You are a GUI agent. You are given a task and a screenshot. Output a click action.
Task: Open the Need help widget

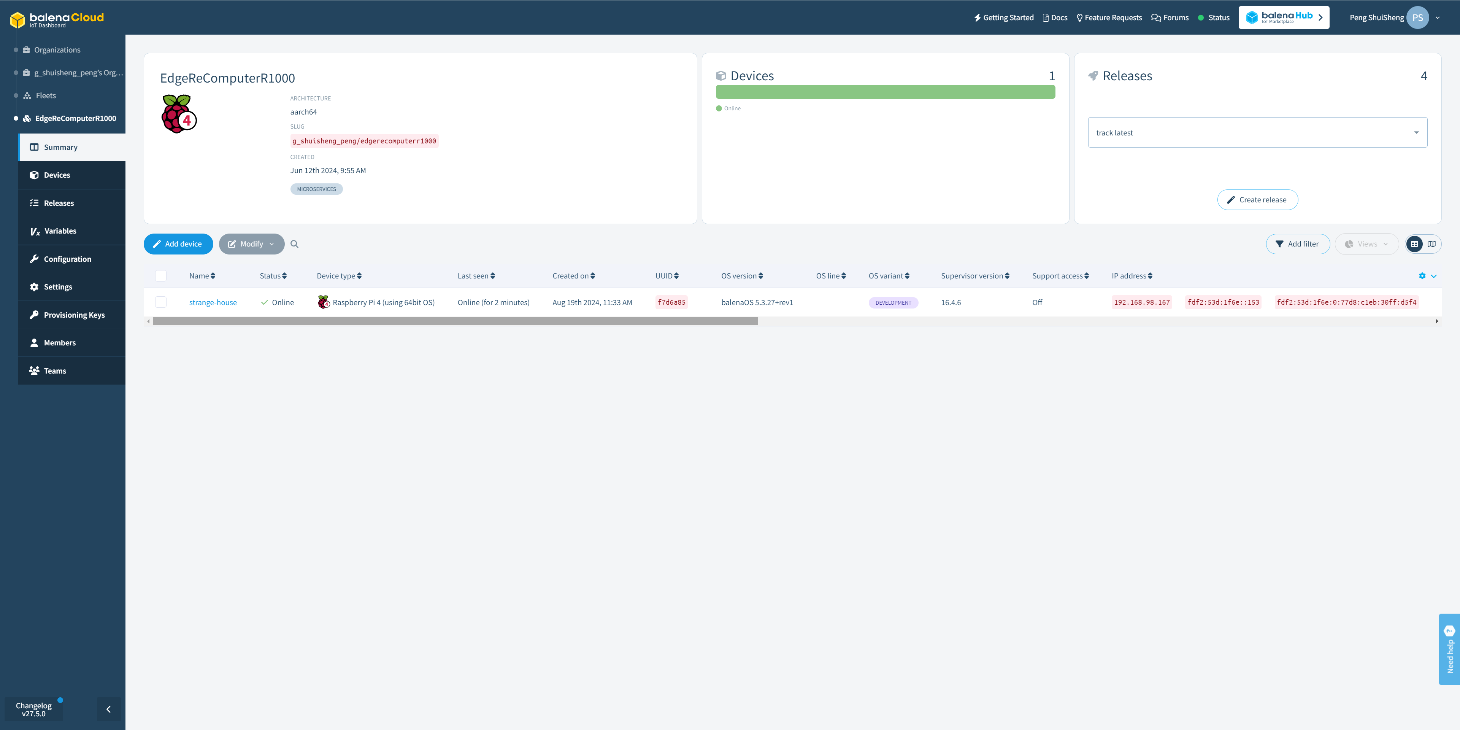[x=1449, y=649]
